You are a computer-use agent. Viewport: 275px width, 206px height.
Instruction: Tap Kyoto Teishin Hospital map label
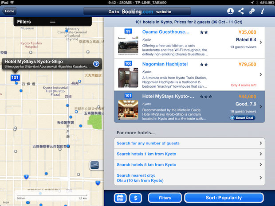[x=31, y=45]
